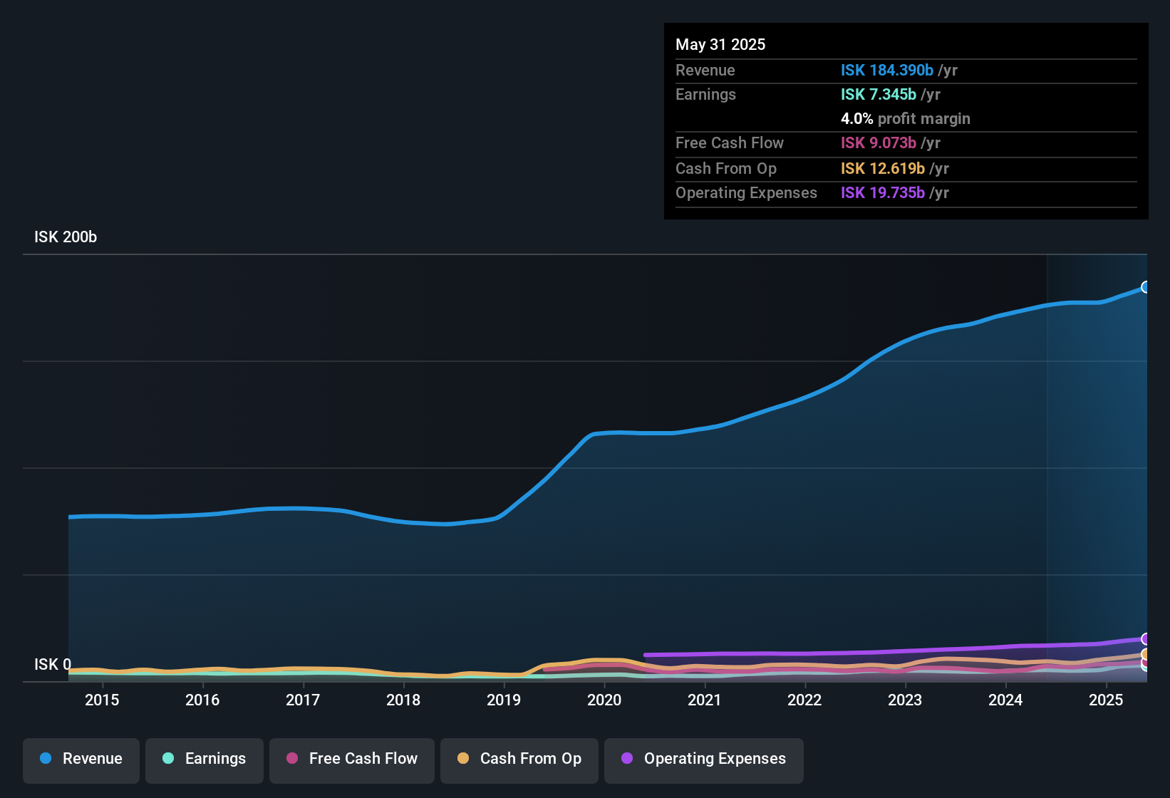Click the 2016 x-axis label
1170x798 pixels.
pyautogui.click(x=202, y=700)
